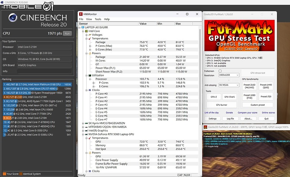
Task: Click the Quit button in FurMark
Action: [266, 118]
